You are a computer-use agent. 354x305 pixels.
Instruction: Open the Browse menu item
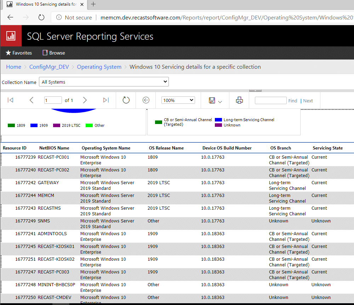point(54,53)
